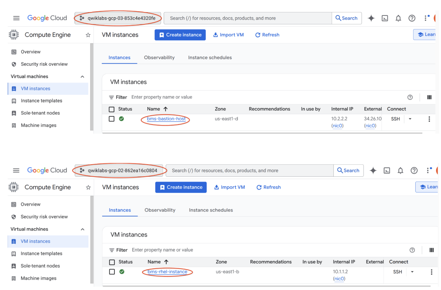The width and height of the screenshot is (441, 290).
Task: Open the navigation hamburger menu
Action: [16, 18]
